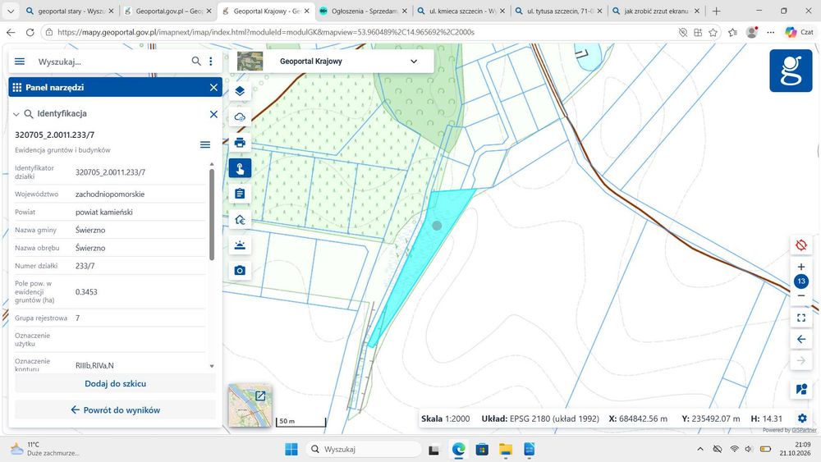Open the hamburger menu in search bar
This screenshot has width=821, height=462.
20,62
